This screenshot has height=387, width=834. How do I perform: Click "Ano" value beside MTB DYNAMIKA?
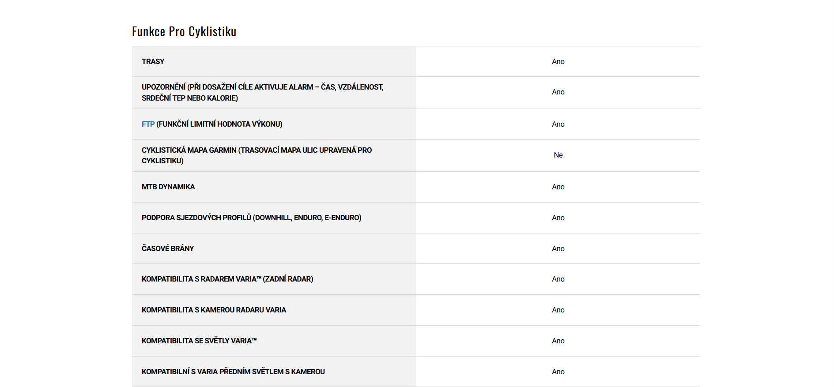coord(558,187)
